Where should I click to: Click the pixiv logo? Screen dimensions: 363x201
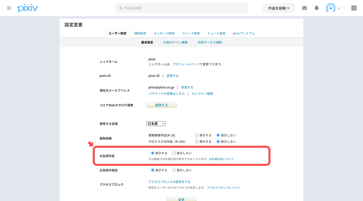(x=27, y=8)
